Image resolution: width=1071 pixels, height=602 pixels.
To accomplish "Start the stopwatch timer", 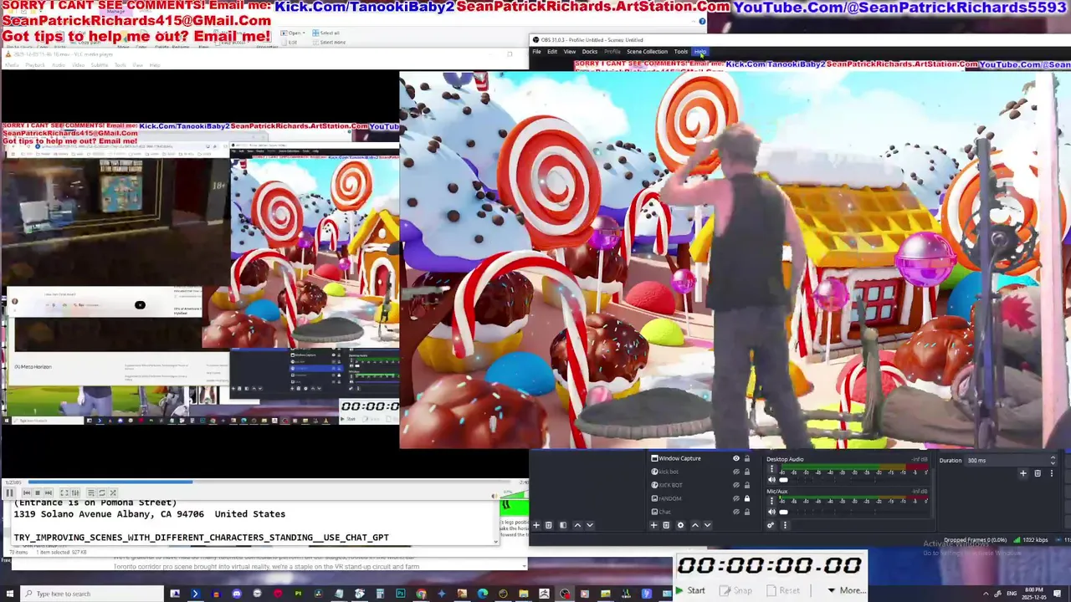I will point(690,590).
